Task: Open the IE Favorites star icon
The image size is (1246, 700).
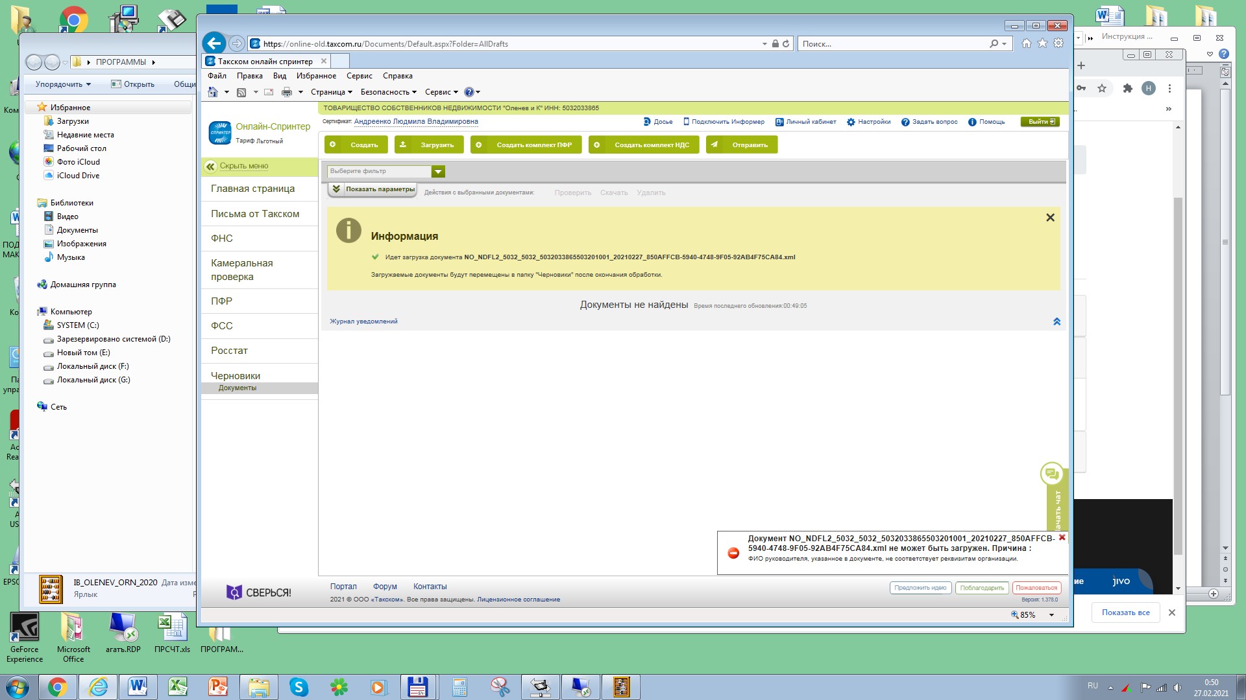Action: pos(1042,43)
